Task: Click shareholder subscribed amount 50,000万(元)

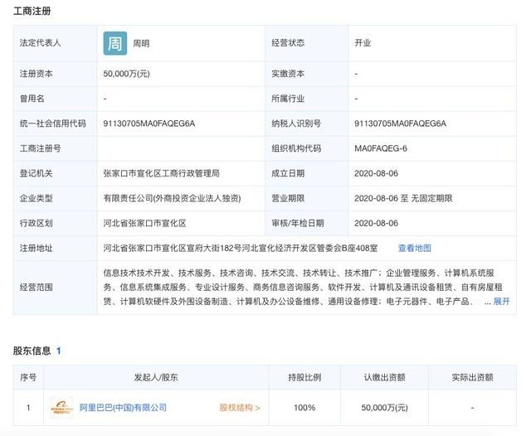Action: 384,408
